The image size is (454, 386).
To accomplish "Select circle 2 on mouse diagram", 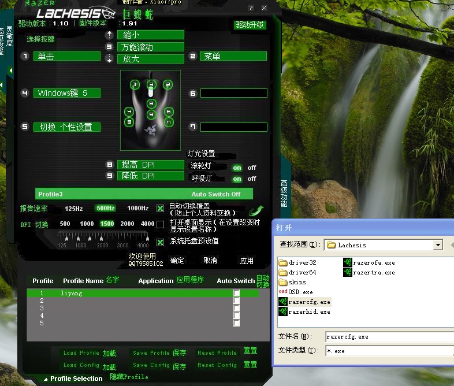I will coord(168,84).
